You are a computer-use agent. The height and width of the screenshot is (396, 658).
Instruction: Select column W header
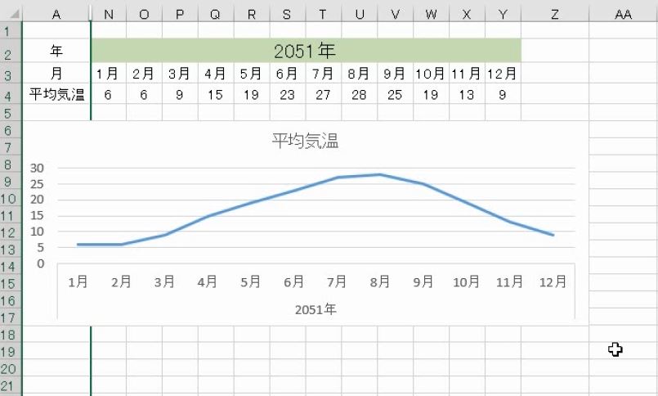pyautogui.click(x=431, y=14)
